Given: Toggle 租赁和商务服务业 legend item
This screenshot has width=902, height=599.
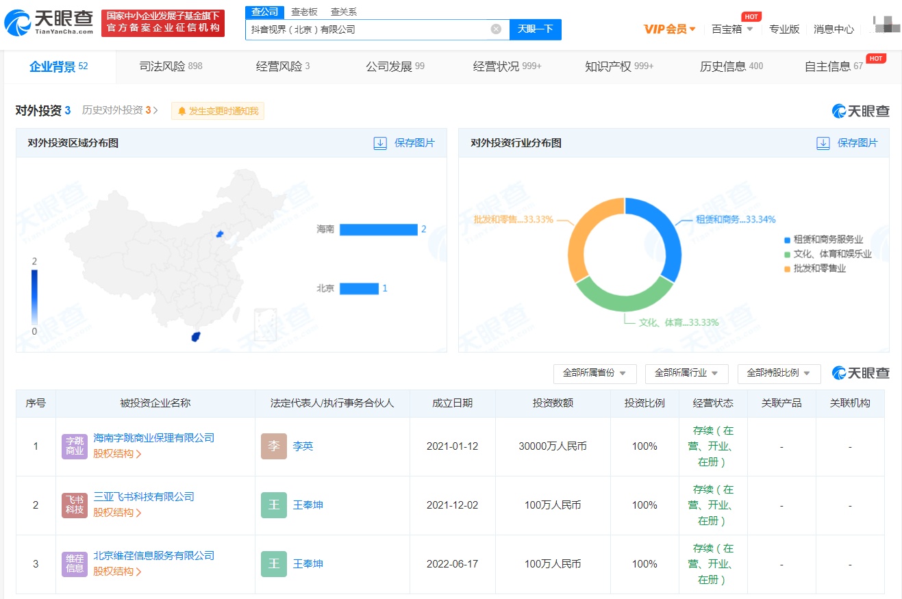Looking at the screenshot, I should pos(824,240).
